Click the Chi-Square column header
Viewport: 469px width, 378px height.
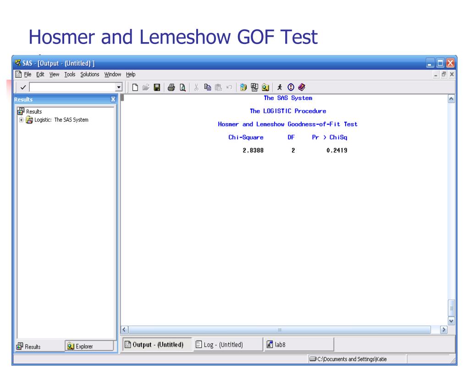[246, 137]
